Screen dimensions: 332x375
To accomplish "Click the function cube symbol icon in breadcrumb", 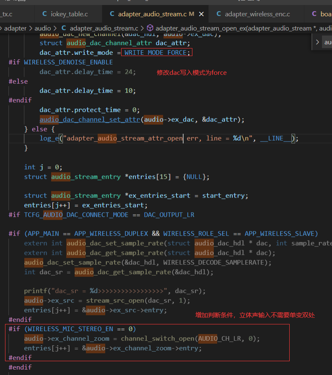I will tap(150, 28).
